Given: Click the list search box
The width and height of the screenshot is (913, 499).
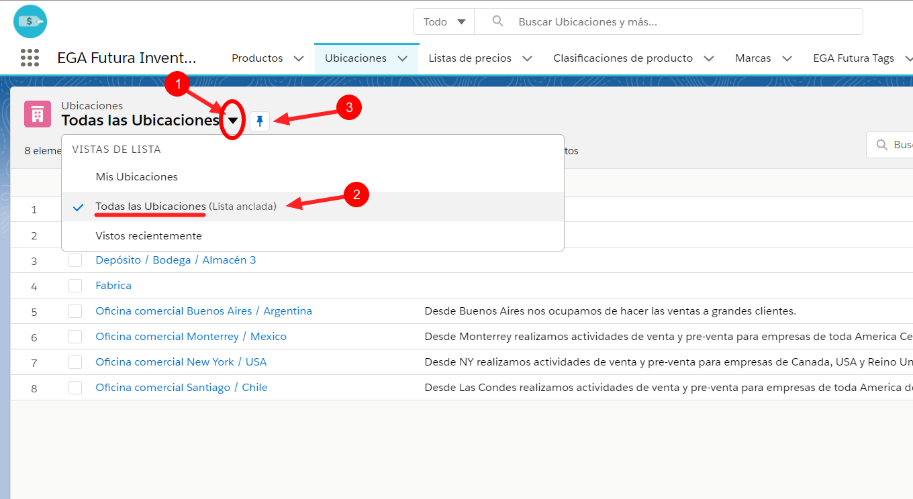Looking at the screenshot, I should pyautogui.click(x=890, y=145).
